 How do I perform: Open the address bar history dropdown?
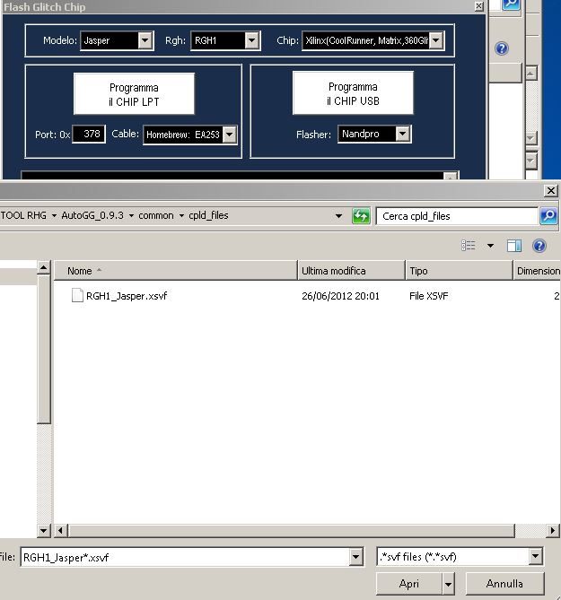coord(338,216)
